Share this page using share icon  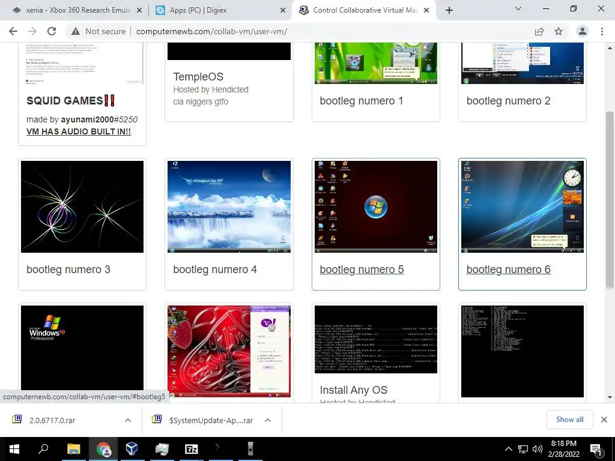(539, 31)
